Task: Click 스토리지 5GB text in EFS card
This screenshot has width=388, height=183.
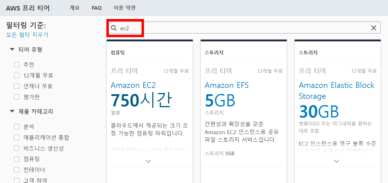Action: point(219,153)
